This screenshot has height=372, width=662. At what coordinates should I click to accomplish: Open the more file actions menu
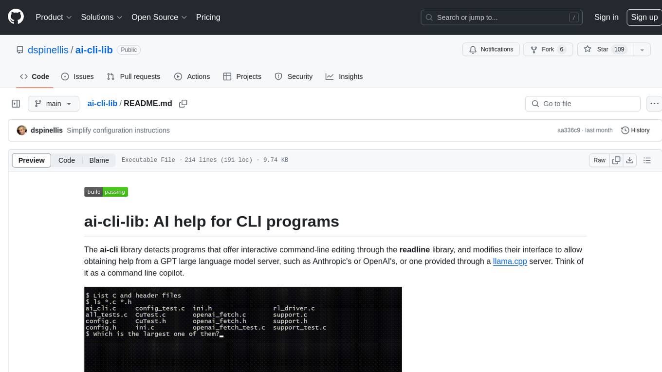pyautogui.click(x=654, y=104)
